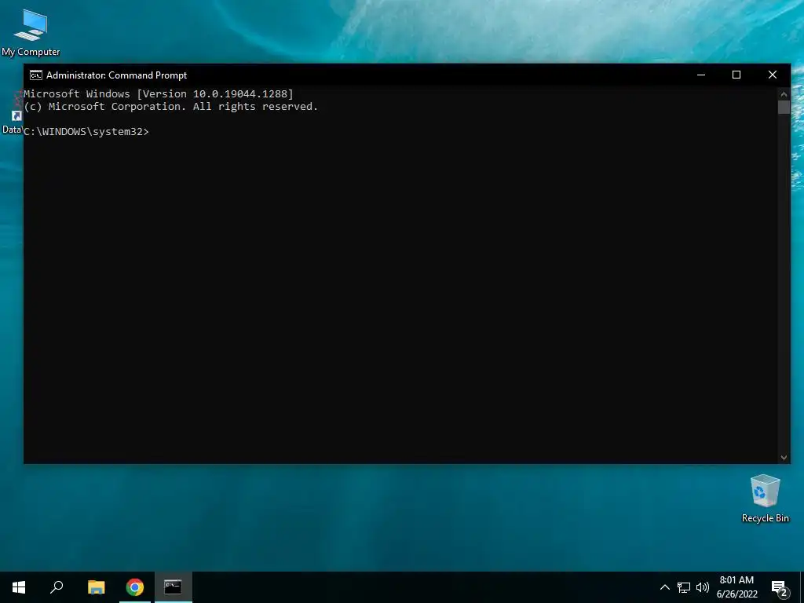Open the Windows Start menu
804x603 pixels.
click(x=19, y=587)
